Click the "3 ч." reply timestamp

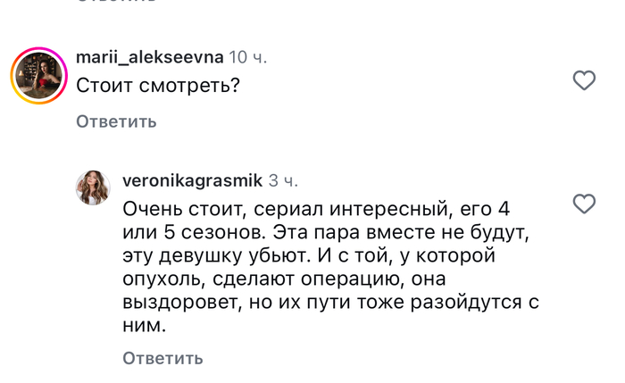point(283,181)
